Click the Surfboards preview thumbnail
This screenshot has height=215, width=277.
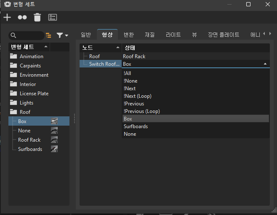tap(54, 149)
